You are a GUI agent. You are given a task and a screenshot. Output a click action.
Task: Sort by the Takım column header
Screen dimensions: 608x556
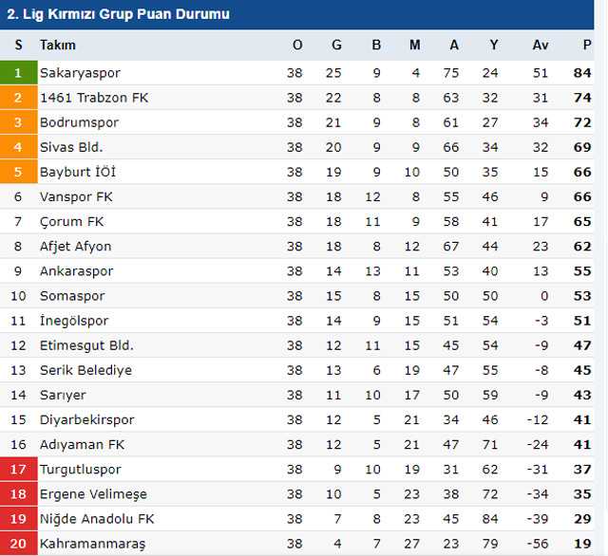(x=57, y=45)
